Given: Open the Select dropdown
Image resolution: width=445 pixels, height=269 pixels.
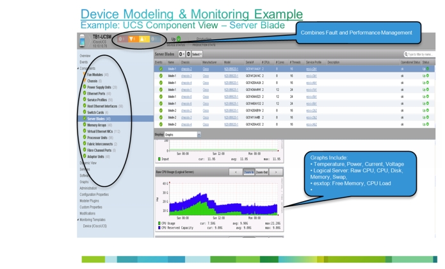Looking at the screenshot, I should click(197, 54).
